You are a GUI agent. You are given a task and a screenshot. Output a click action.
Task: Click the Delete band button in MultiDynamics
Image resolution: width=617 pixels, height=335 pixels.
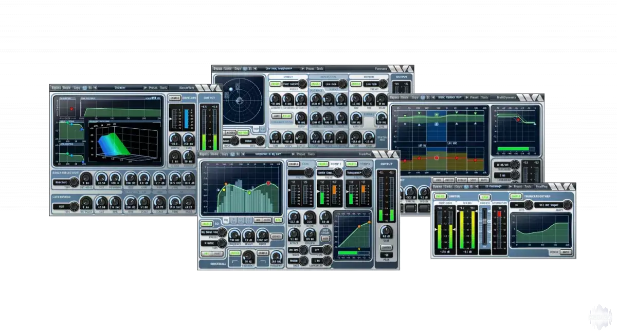tap(450, 180)
